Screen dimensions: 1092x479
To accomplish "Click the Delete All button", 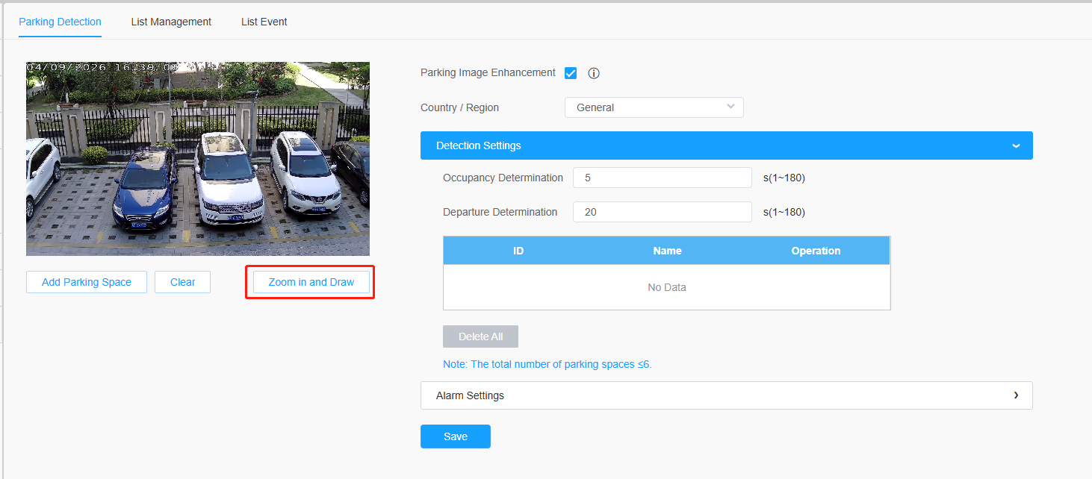I will click(480, 336).
